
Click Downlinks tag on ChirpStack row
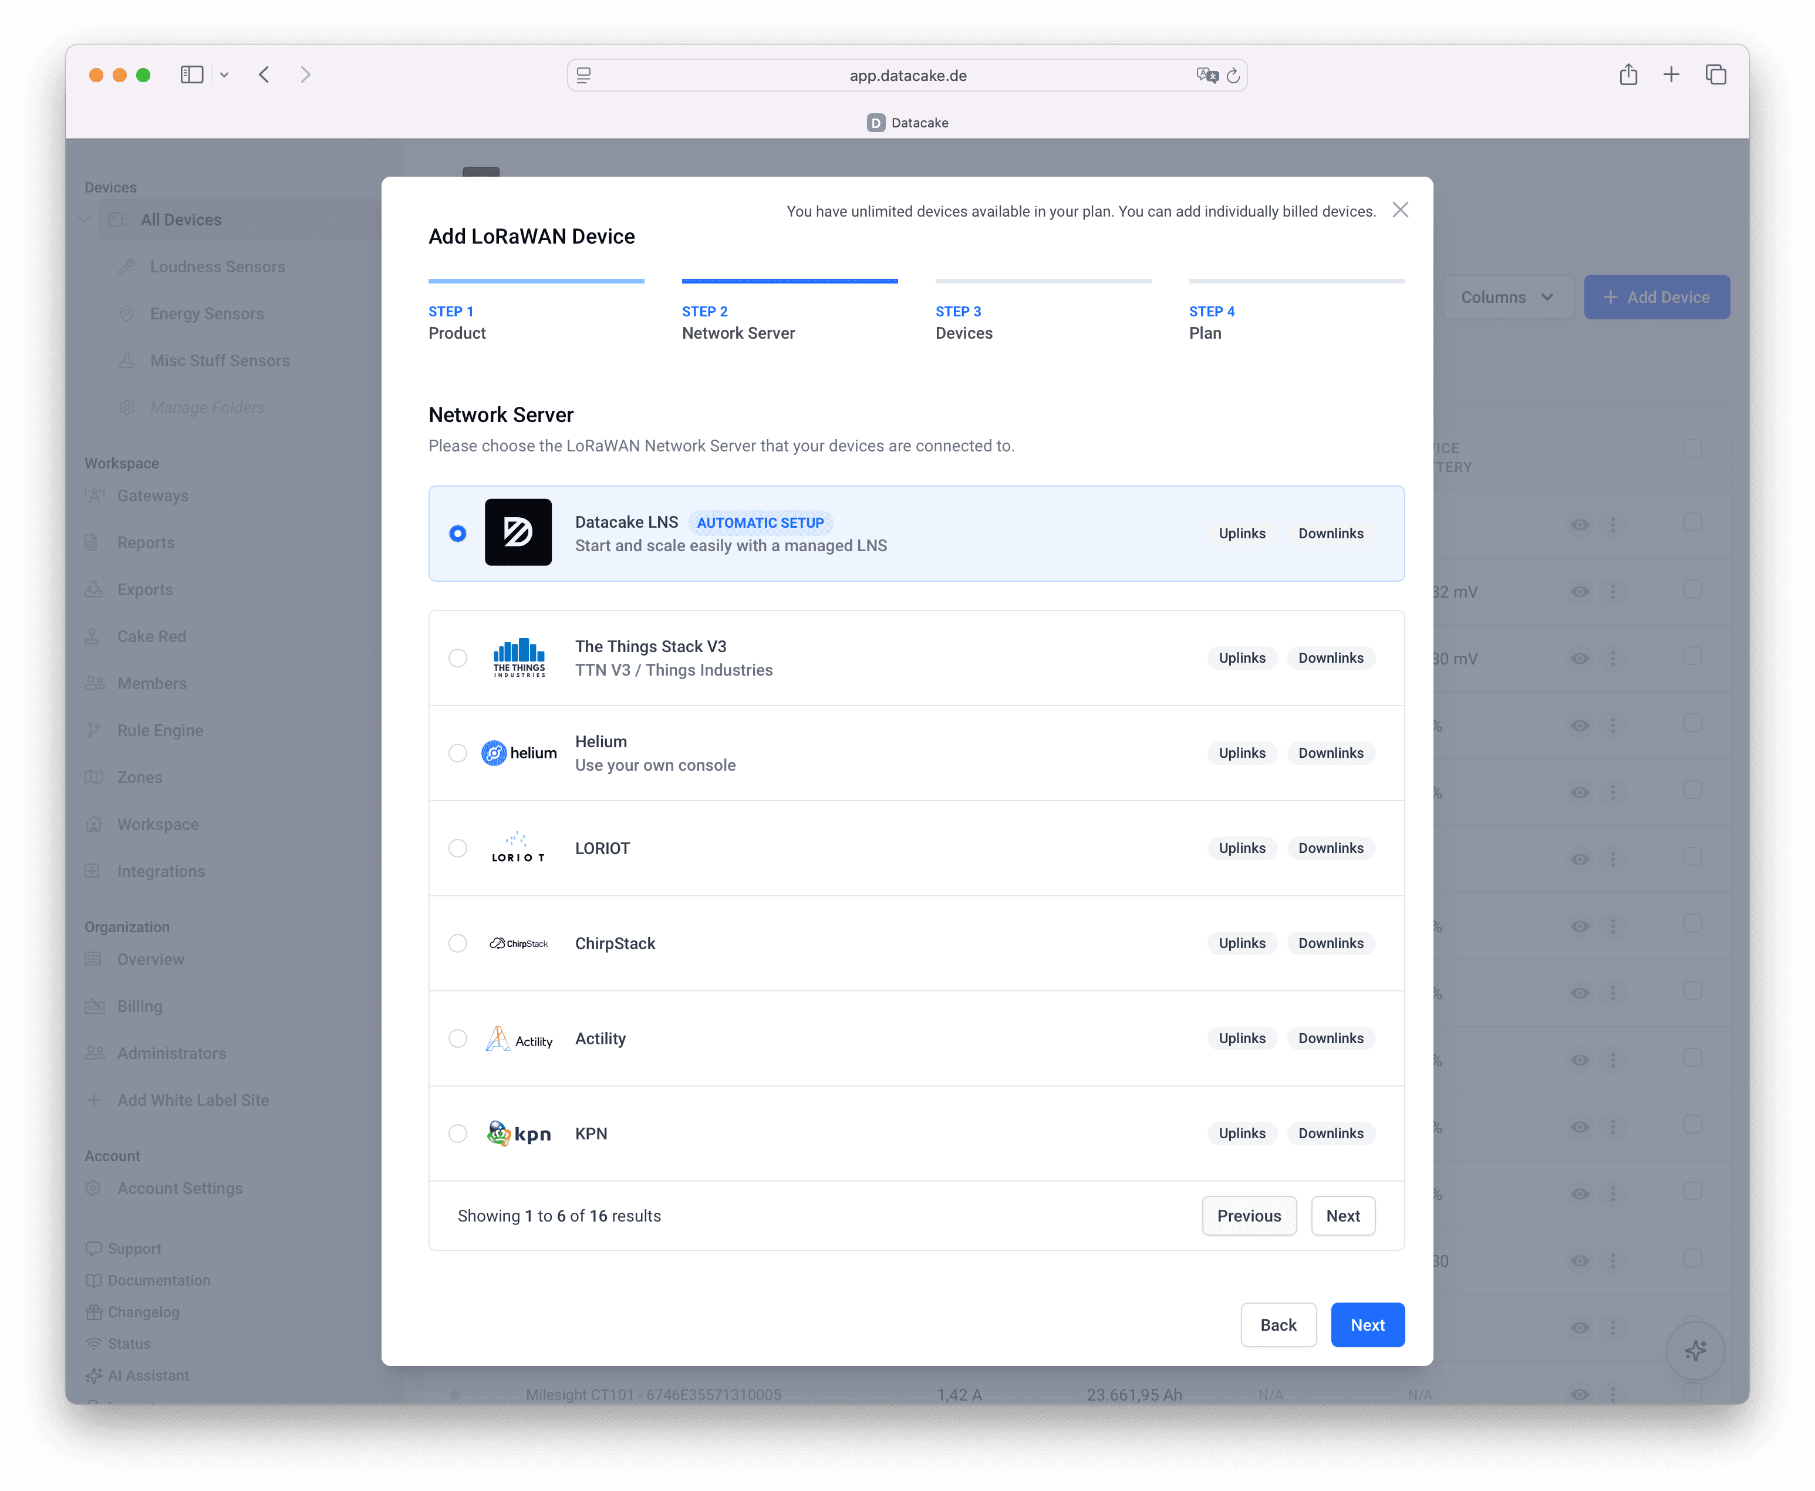(1331, 943)
